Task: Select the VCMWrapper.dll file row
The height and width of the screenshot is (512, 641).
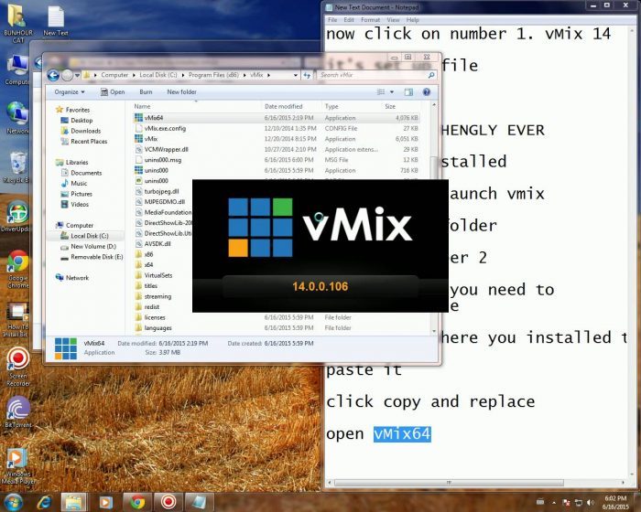Action: (x=277, y=149)
